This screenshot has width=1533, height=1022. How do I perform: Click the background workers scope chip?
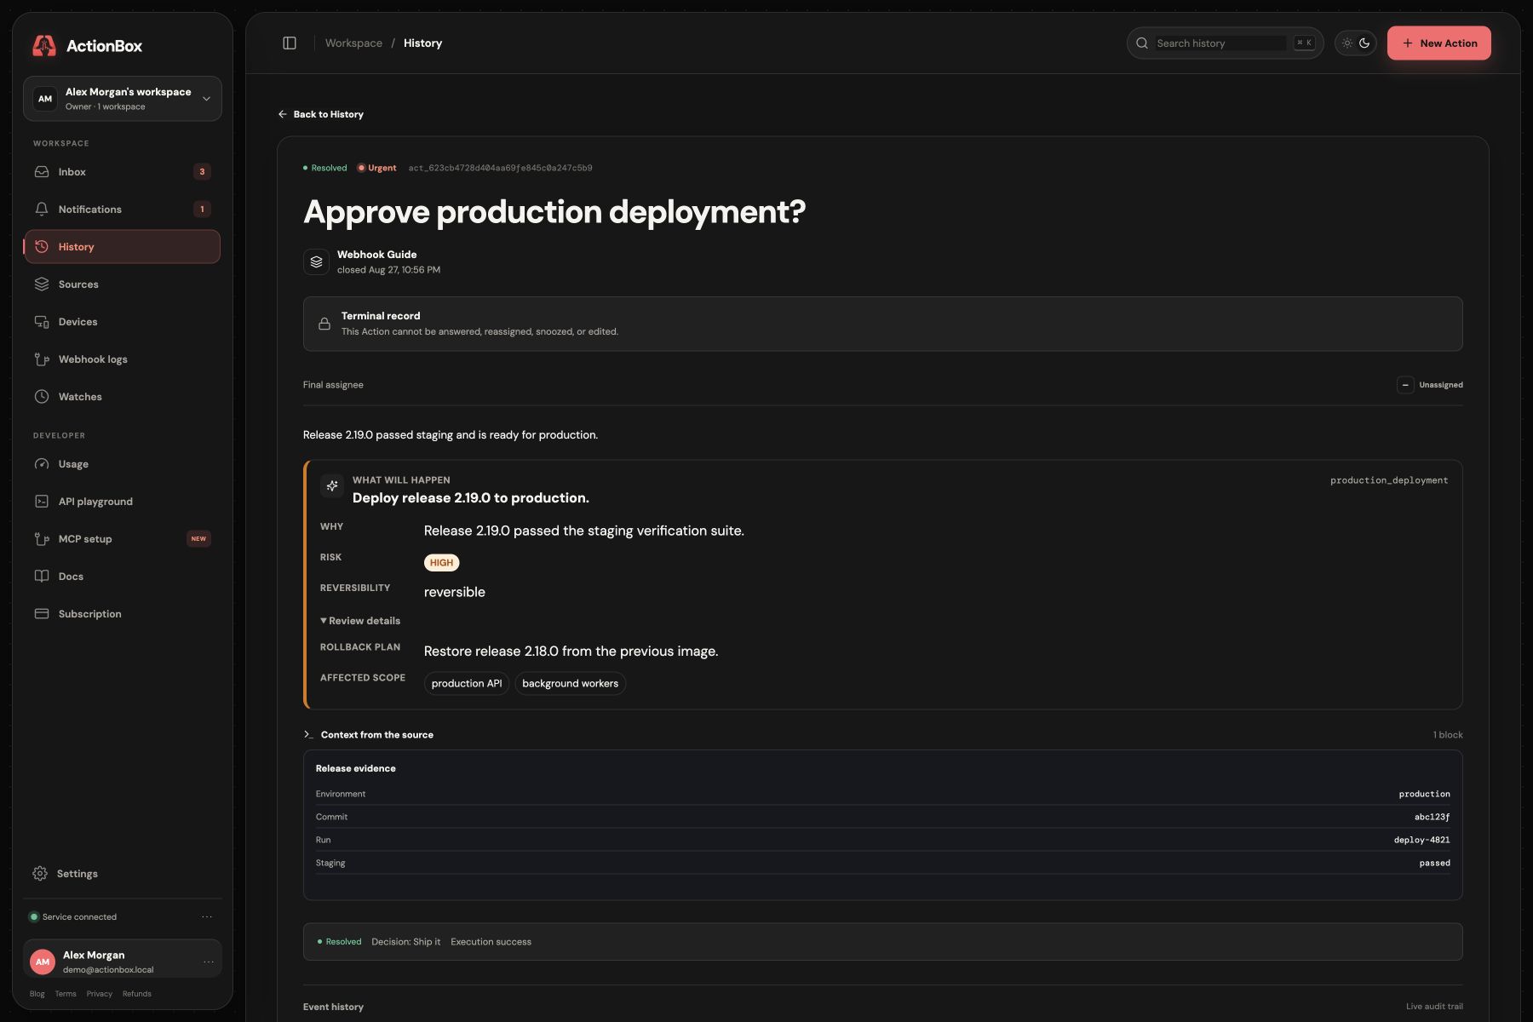click(570, 684)
